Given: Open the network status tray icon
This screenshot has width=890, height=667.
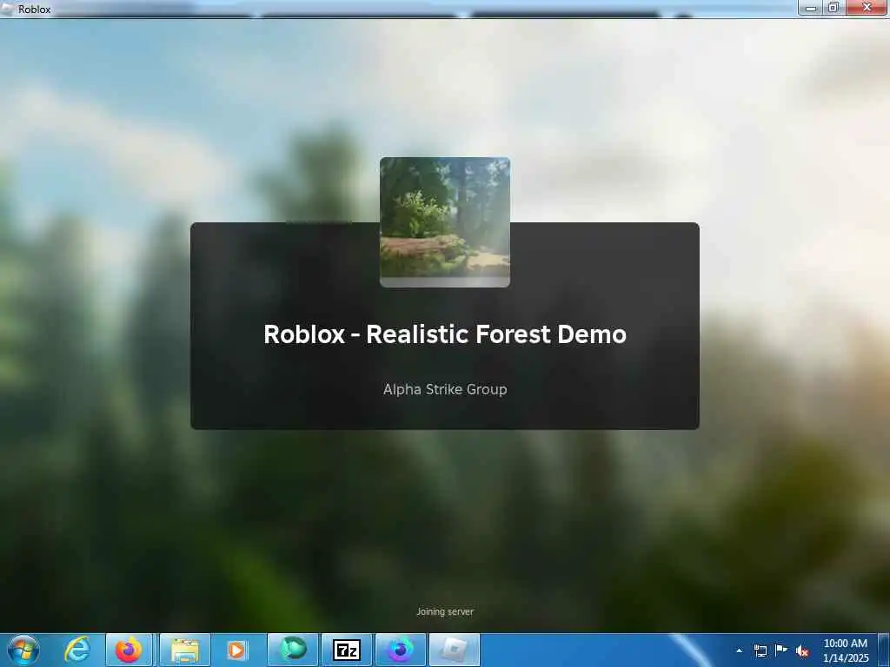Looking at the screenshot, I should coord(760,650).
